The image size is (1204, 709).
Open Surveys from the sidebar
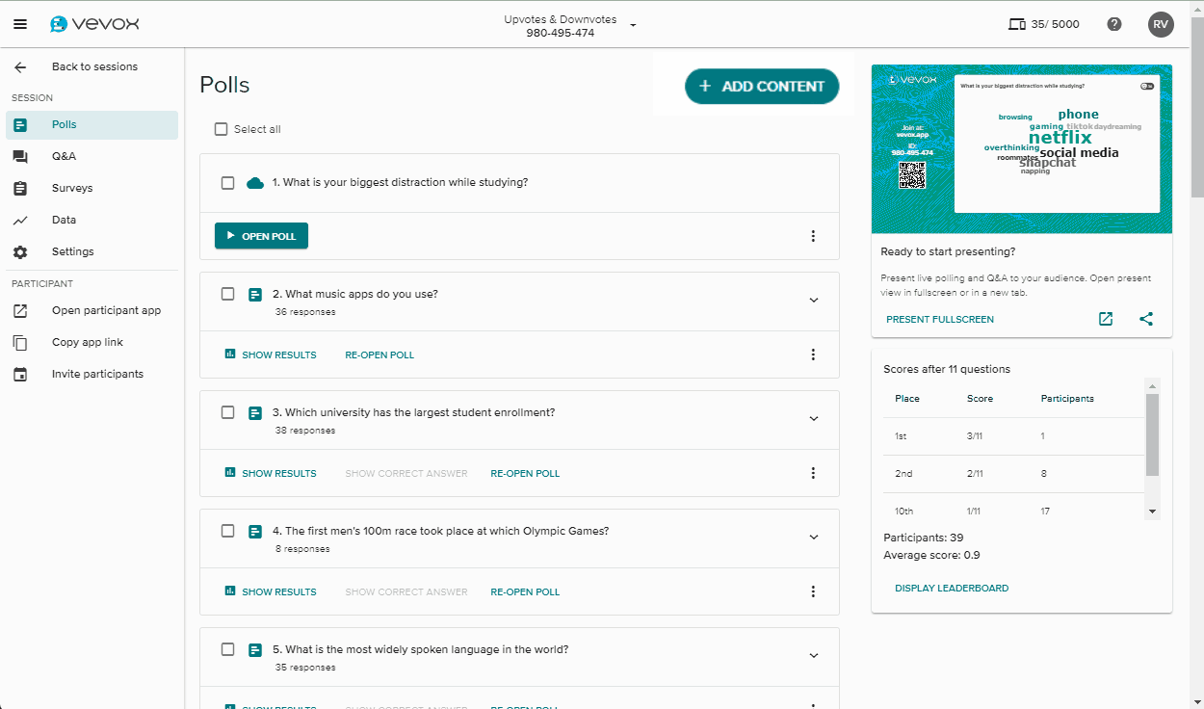point(72,188)
